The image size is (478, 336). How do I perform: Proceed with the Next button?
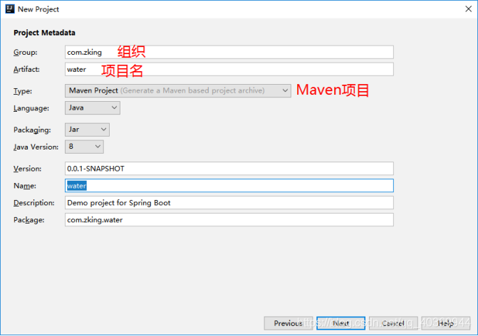pos(341,323)
